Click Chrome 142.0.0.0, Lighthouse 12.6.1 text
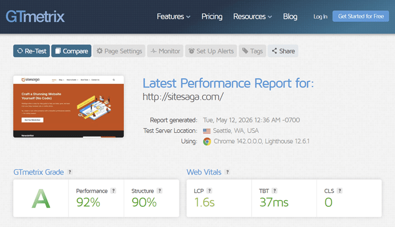 pos(261,141)
